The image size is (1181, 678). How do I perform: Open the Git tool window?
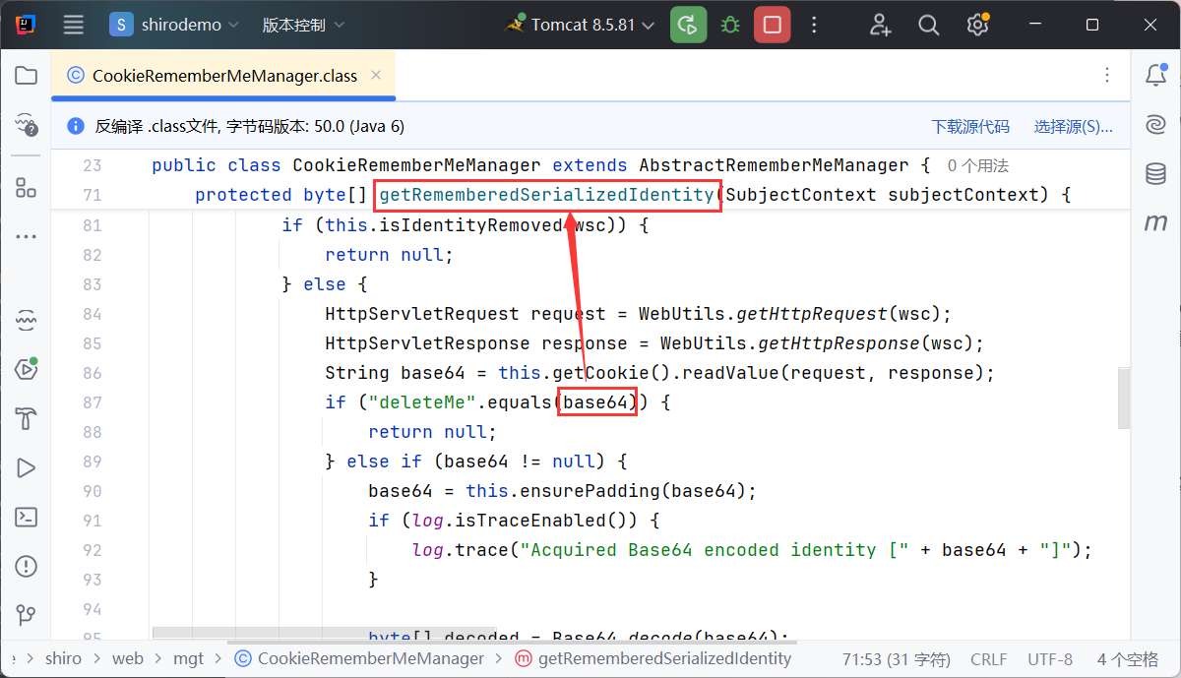click(26, 616)
